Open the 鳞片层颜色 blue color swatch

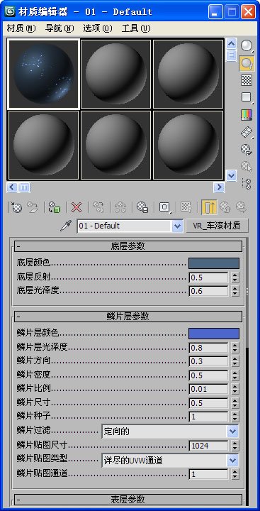[x=214, y=334]
